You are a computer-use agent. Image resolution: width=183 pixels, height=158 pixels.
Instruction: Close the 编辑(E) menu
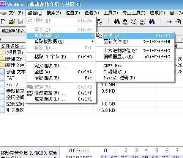click(x=35, y=13)
